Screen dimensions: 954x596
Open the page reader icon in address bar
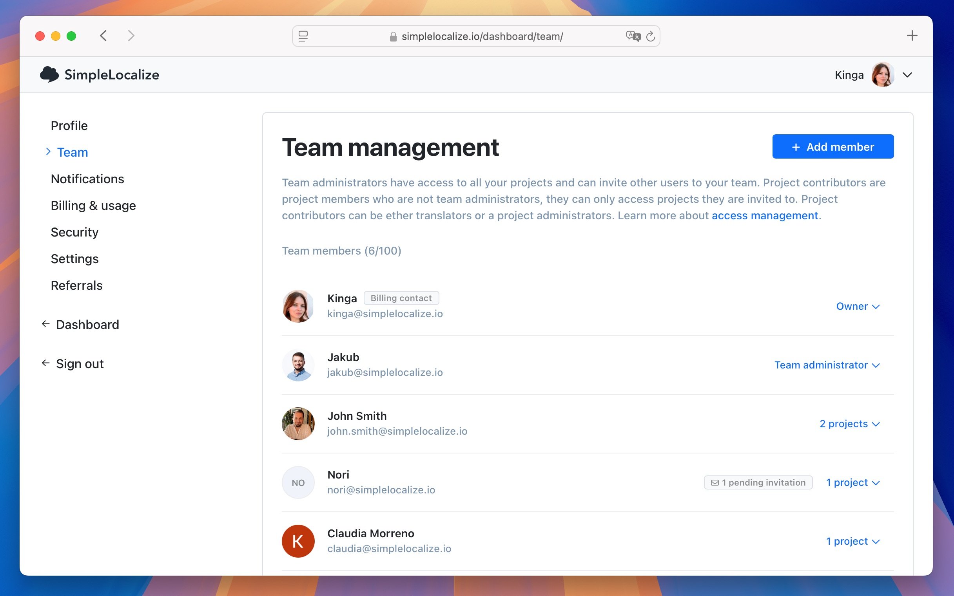pyautogui.click(x=303, y=36)
